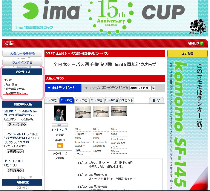Open the 80cm fish photo thumbnail
Viewport: 210px width, 191px height.
101,111
